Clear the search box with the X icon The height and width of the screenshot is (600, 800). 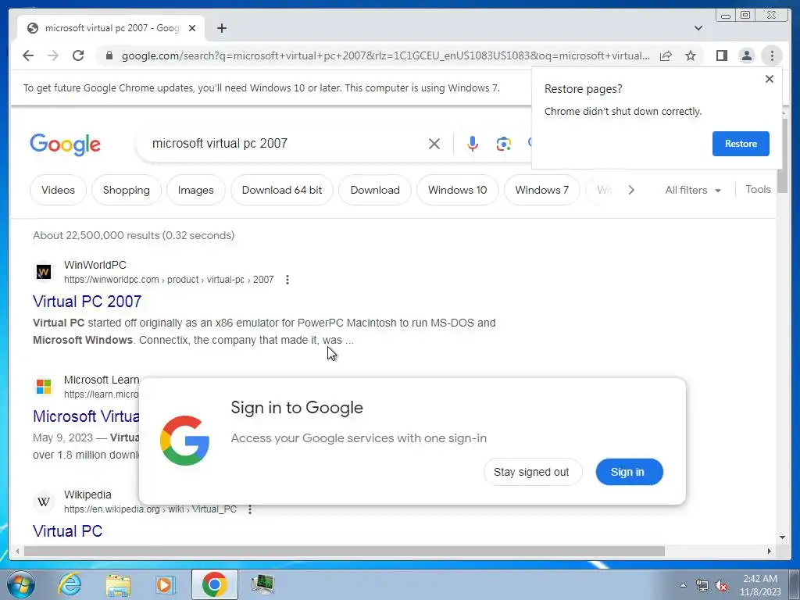(434, 144)
